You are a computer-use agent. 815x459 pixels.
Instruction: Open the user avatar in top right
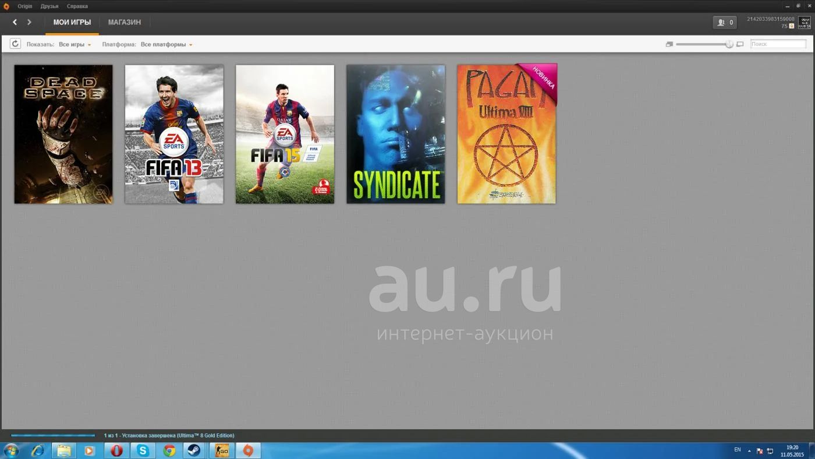tap(804, 22)
